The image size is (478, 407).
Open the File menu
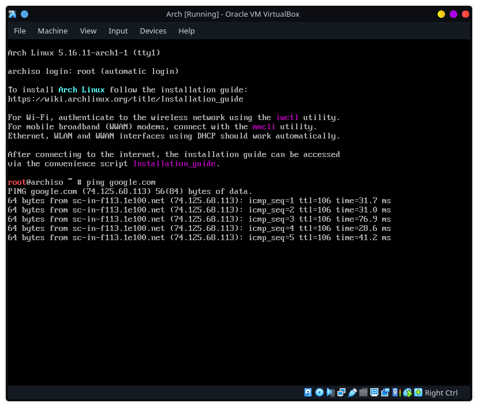[20, 31]
